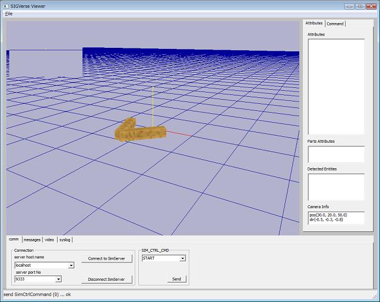Click the SIGVerse Viewer title bar icon

pos(5,6)
